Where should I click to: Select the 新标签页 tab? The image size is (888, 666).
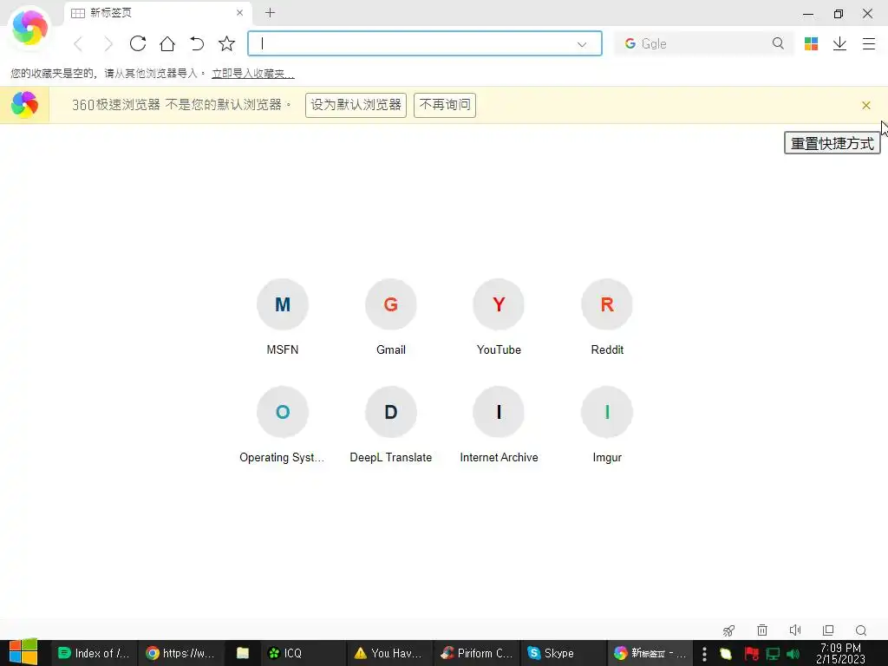coord(159,12)
